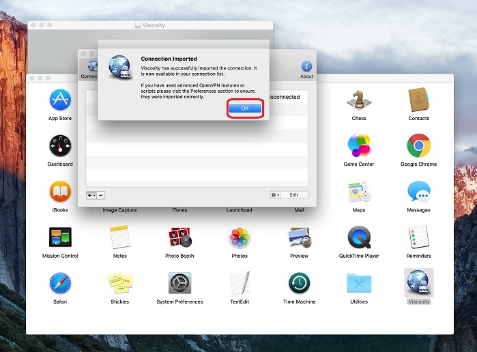The width and height of the screenshot is (477, 352).
Task: Open the iBooks app icon
Action: pyautogui.click(x=60, y=192)
